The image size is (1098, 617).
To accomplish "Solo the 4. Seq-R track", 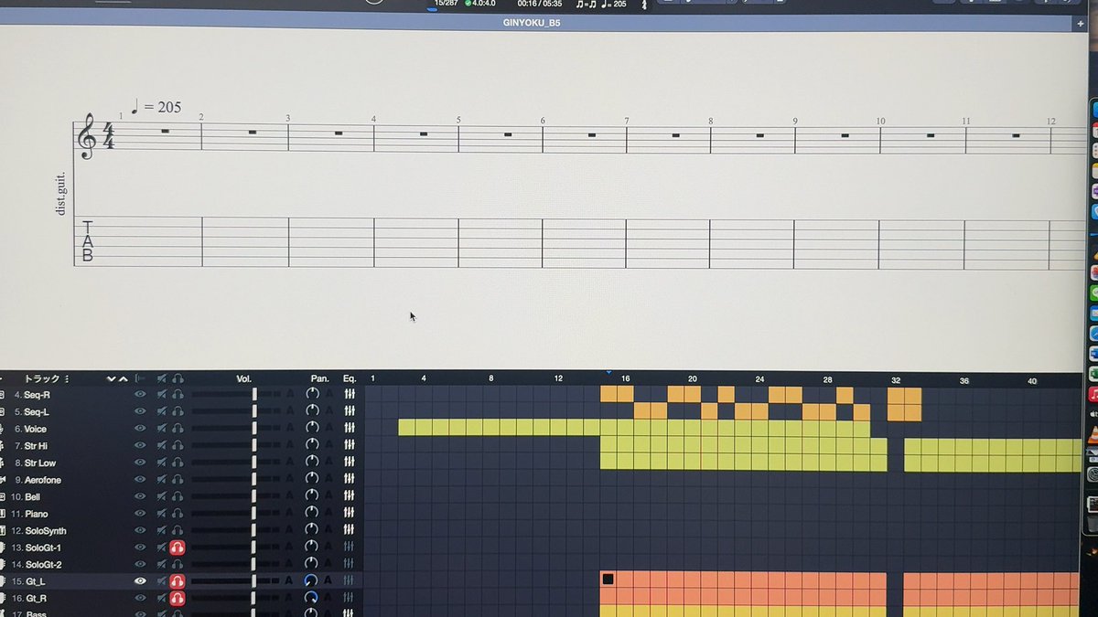I will pyautogui.click(x=178, y=395).
